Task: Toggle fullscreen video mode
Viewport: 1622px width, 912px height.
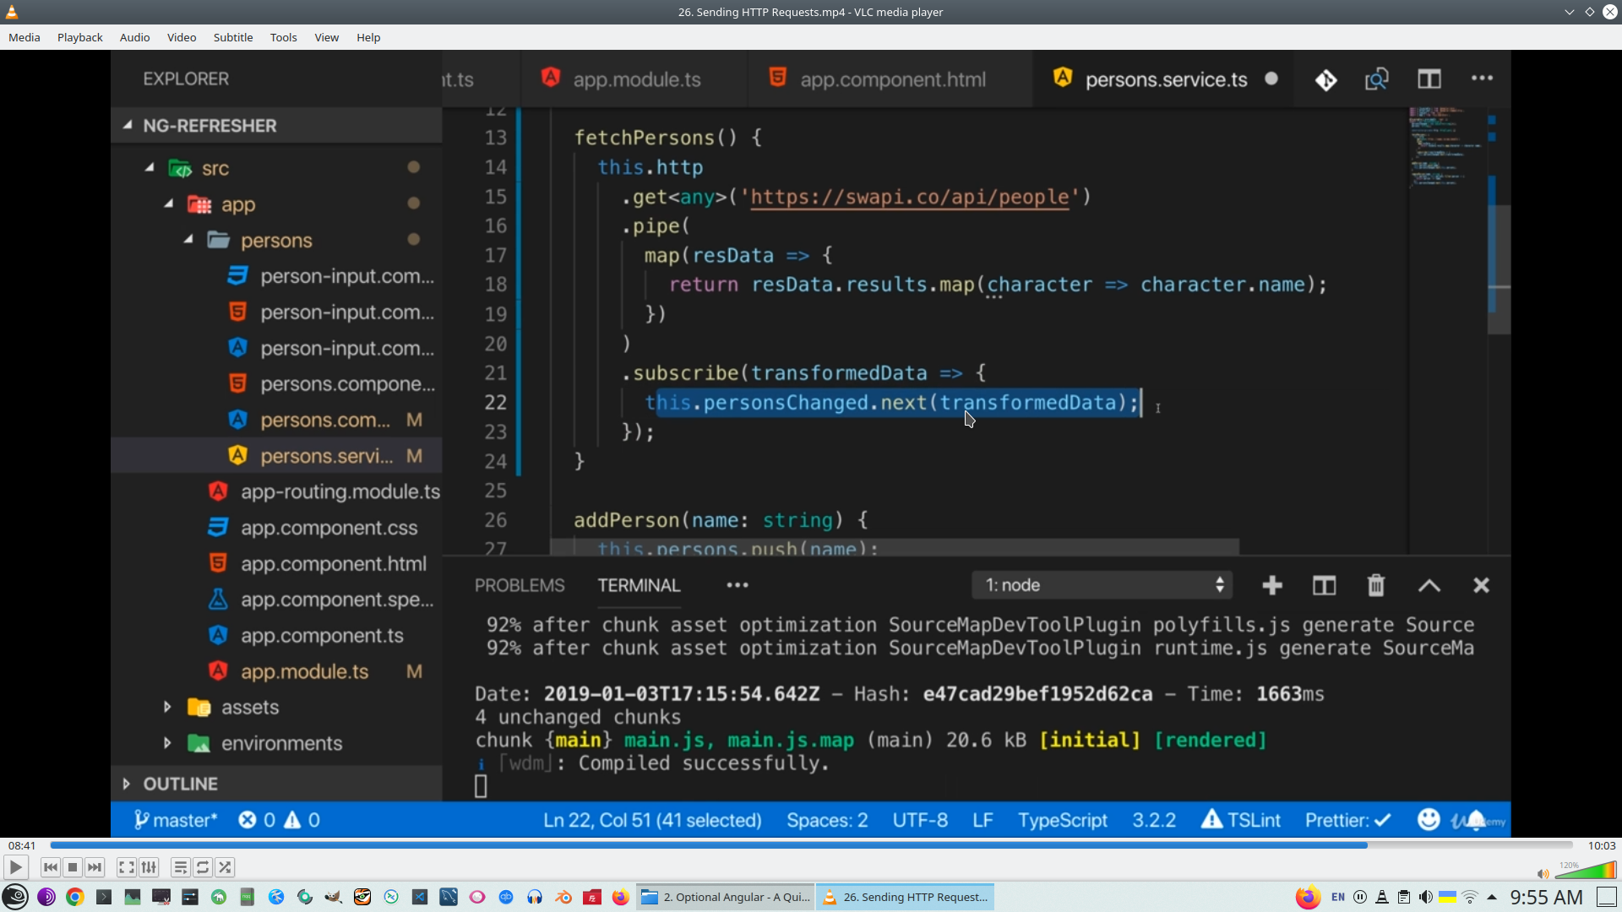Action: click(126, 867)
